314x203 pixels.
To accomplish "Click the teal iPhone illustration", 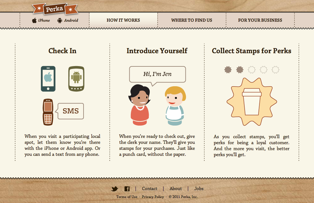I will (x=48, y=79).
